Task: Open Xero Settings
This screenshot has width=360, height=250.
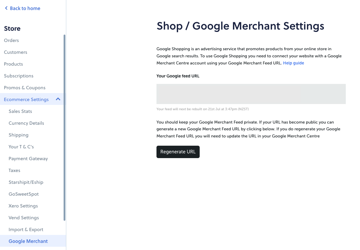Action: tap(23, 206)
